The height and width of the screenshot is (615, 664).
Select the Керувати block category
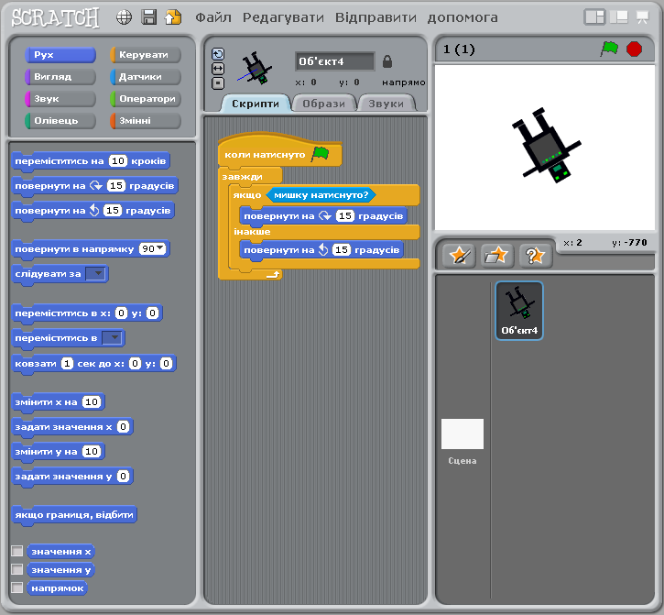146,55
